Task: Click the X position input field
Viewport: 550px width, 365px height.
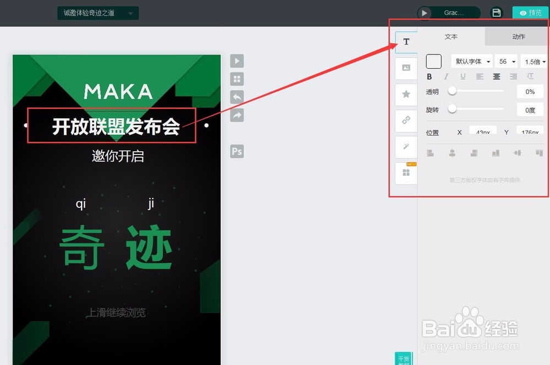Action: tap(483, 131)
